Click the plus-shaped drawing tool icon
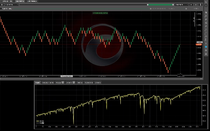Viewport: 210px width, 131px height. click(206, 13)
